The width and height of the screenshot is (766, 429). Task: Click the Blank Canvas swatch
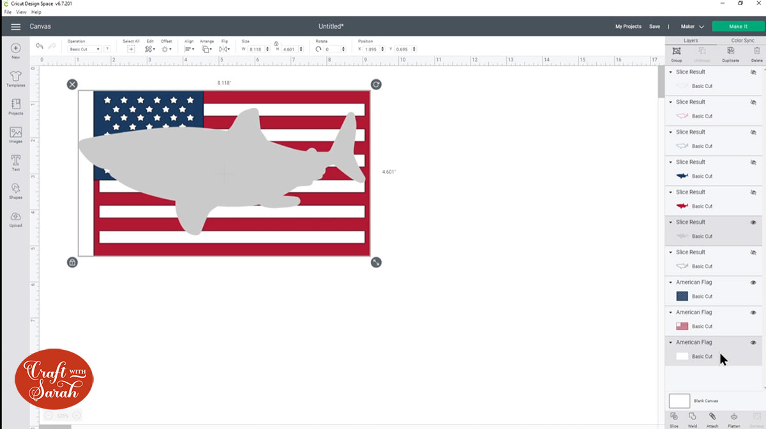tap(679, 401)
